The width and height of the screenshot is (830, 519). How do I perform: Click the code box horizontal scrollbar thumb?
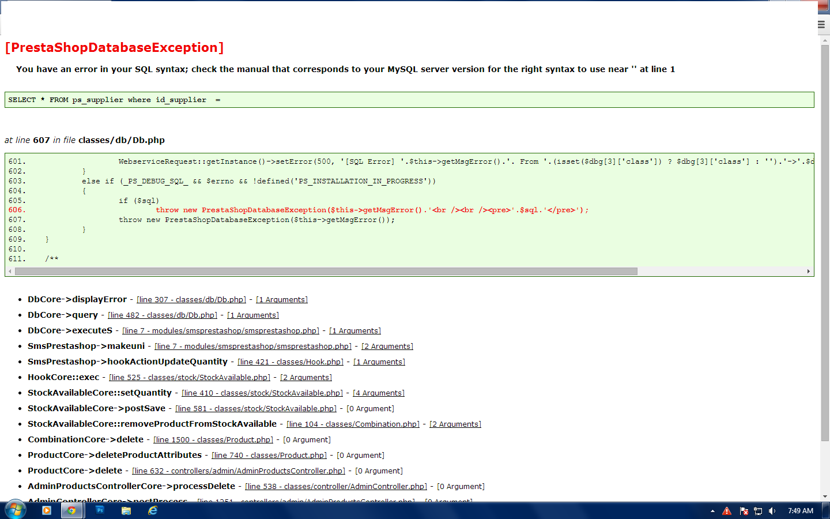[x=326, y=271]
